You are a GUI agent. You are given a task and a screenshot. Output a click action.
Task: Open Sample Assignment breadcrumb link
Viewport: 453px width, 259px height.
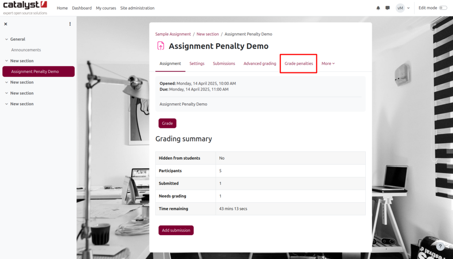coord(173,34)
